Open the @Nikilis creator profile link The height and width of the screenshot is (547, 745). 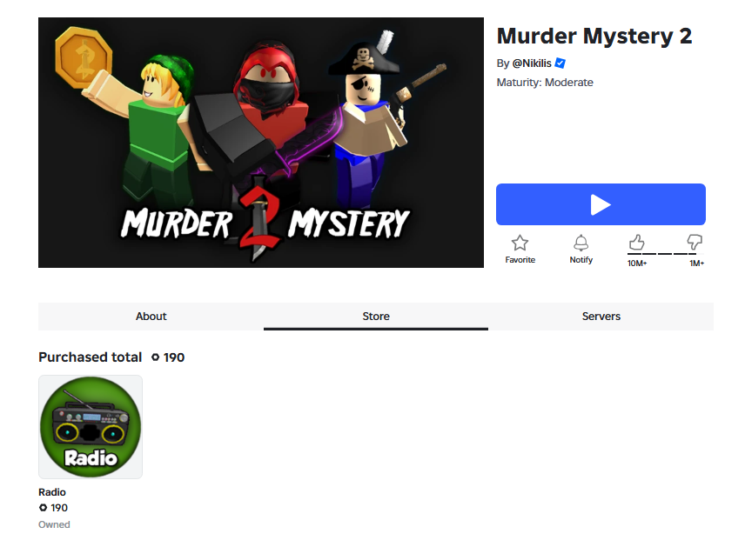(532, 63)
